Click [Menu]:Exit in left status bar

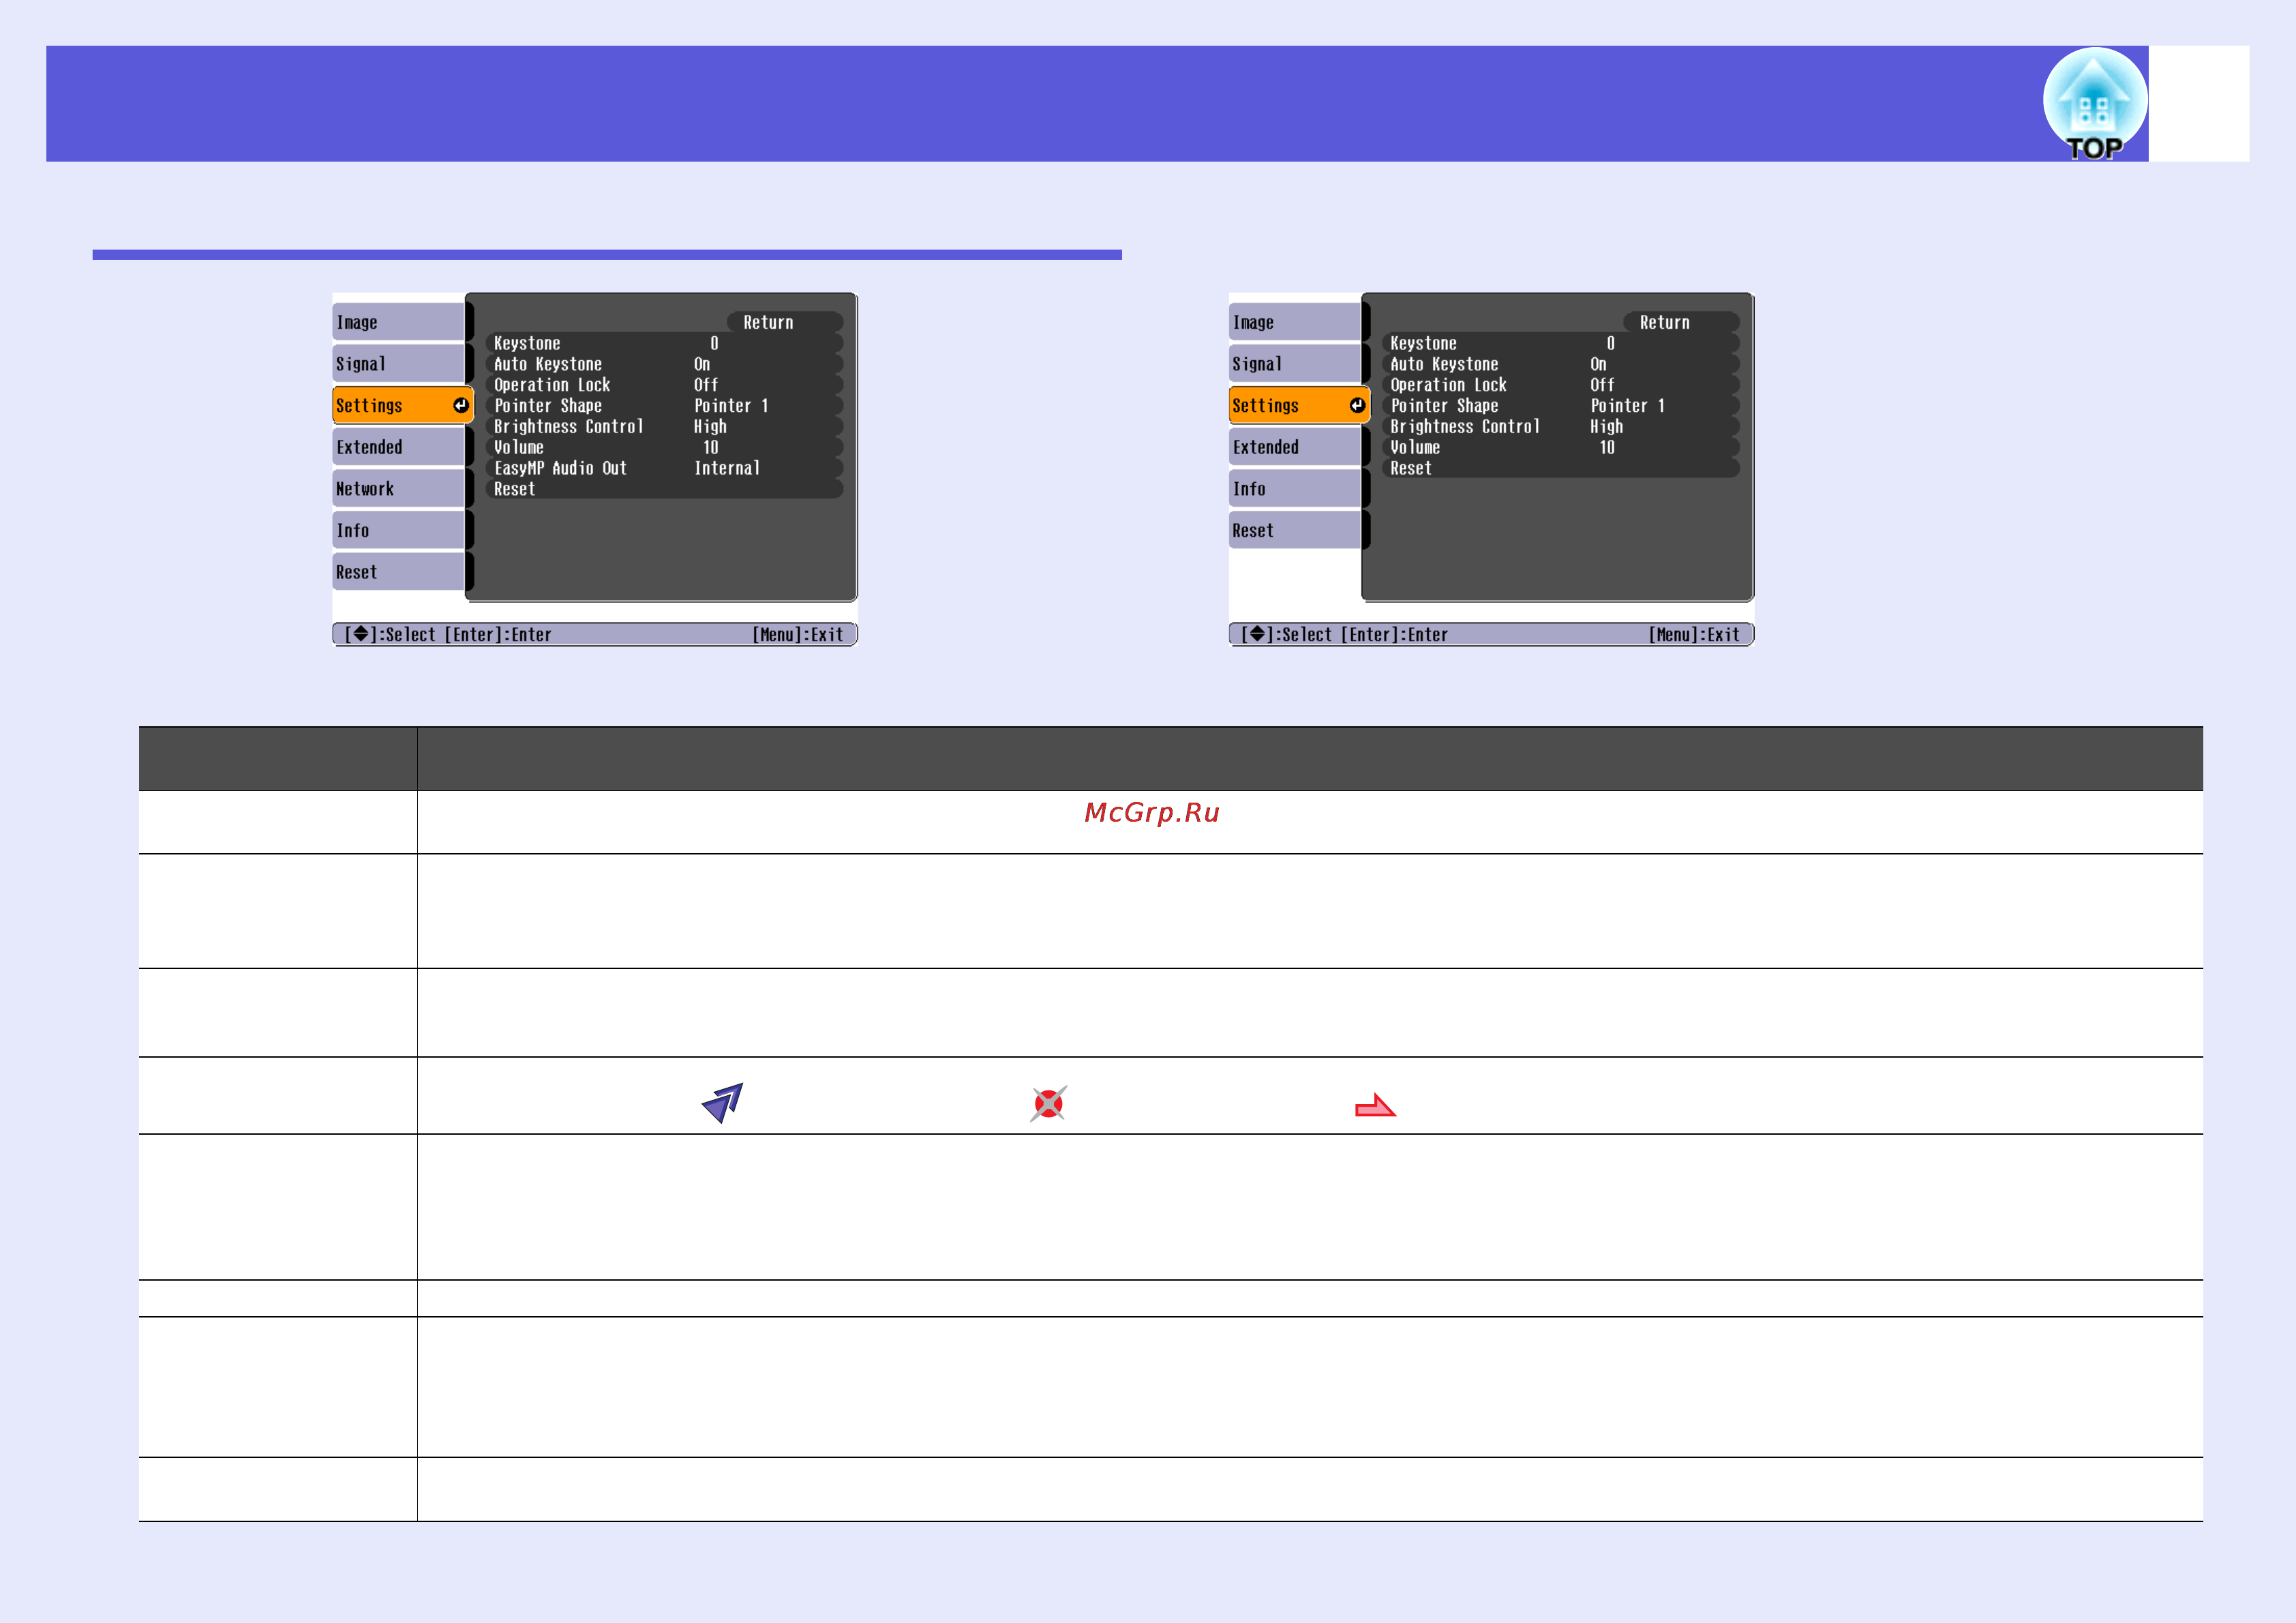pos(797,634)
